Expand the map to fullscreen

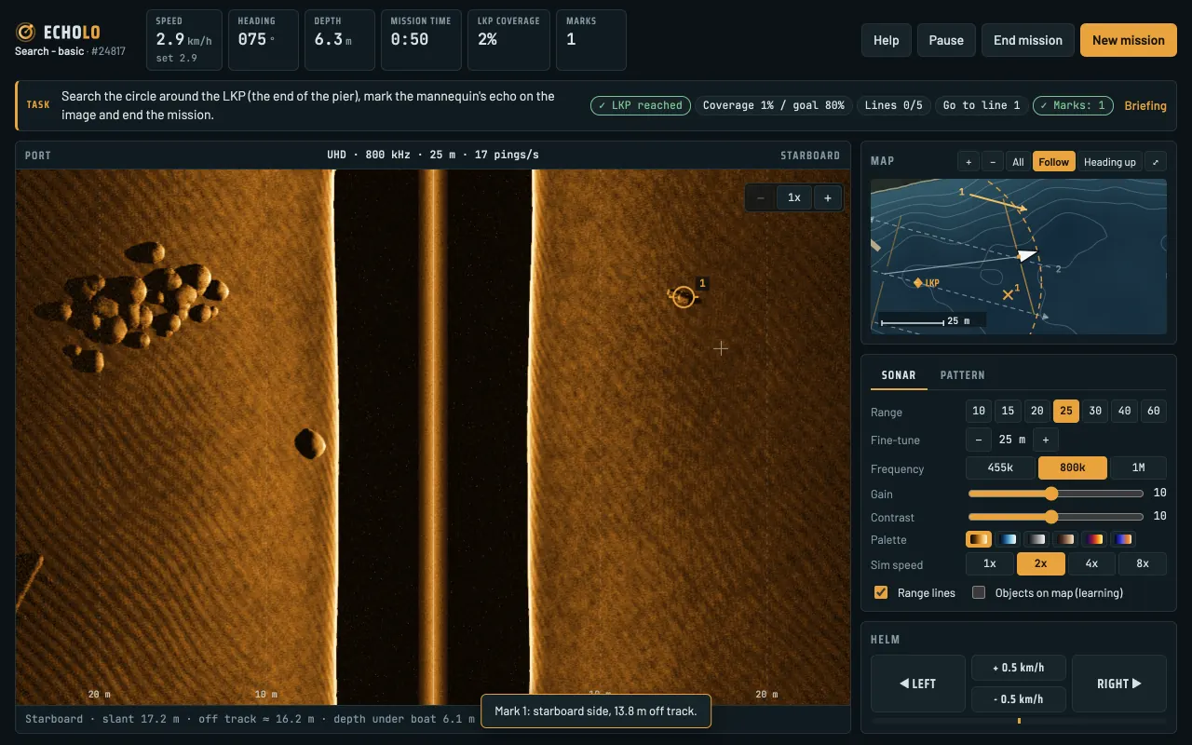pos(1155,161)
